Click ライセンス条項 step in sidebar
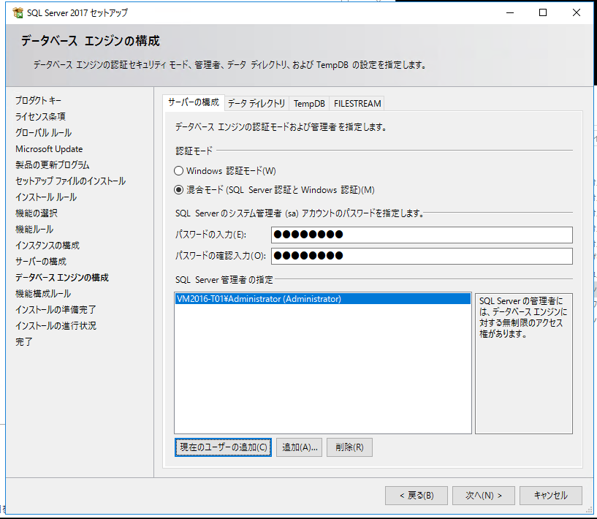This screenshot has height=519, width=597. click(40, 116)
